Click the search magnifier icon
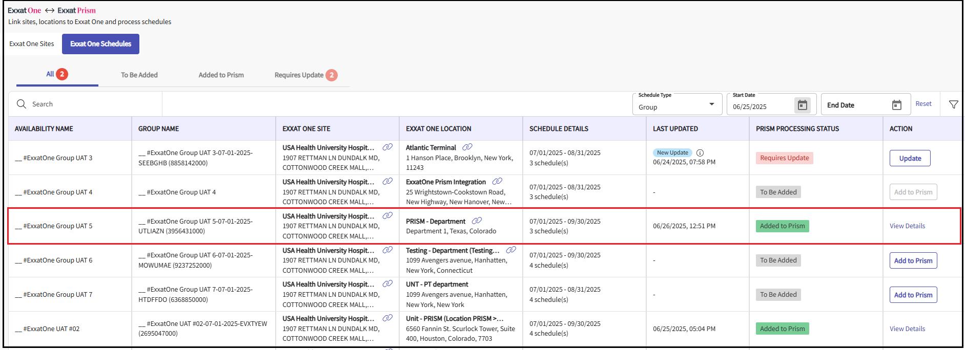The height and width of the screenshot is (350, 965). pos(22,104)
